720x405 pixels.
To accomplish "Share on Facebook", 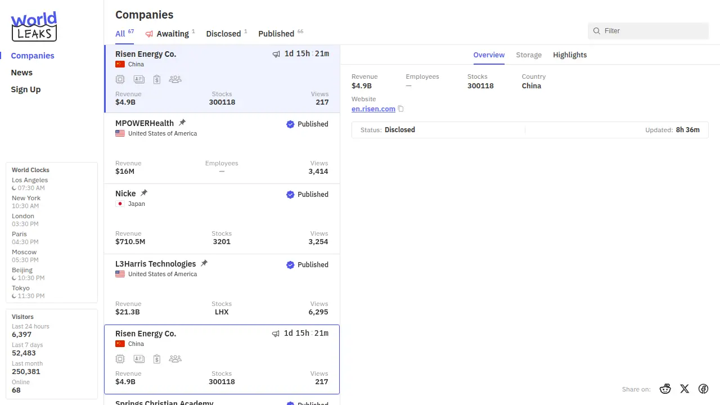I will (703, 389).
